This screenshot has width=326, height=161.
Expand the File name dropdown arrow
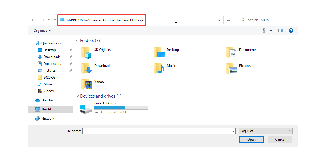(x=233, y=131)
